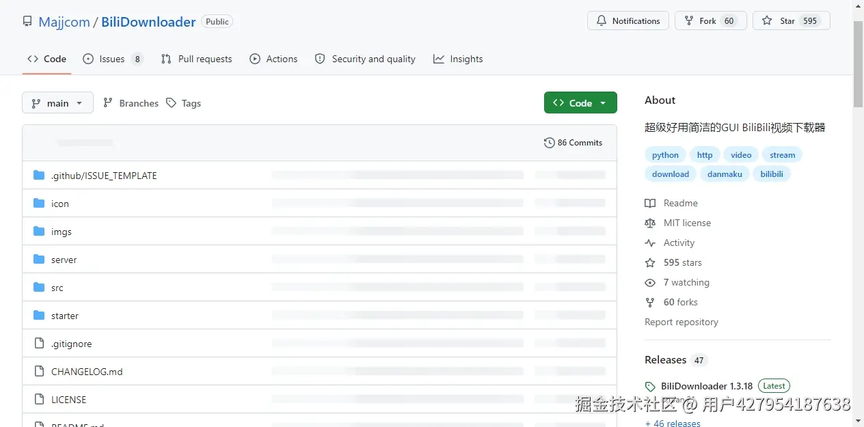The width and height of the screenshot is (864, 427).
Task: Open the .github/ISSUE_TEMPLATE folder
Action: 104,176
